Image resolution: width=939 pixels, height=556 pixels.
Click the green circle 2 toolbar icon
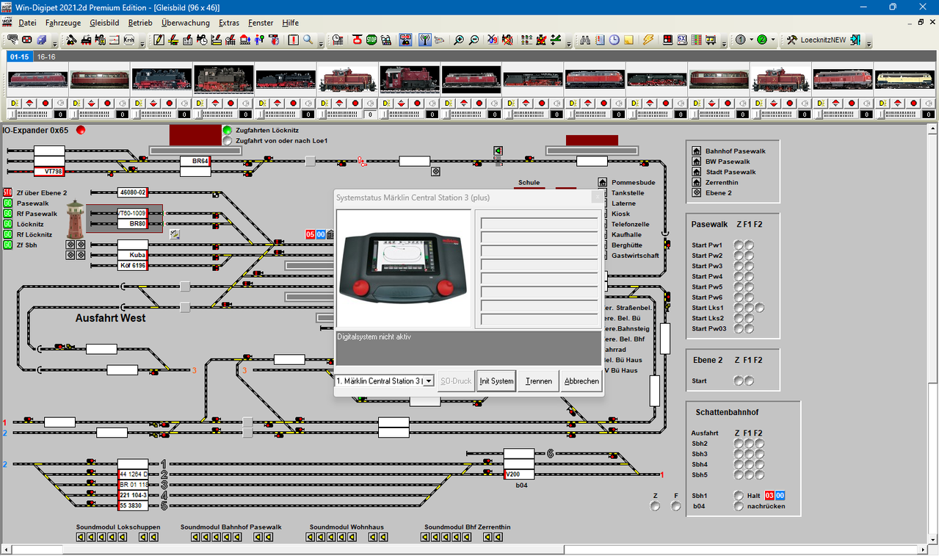click(762, 40)
